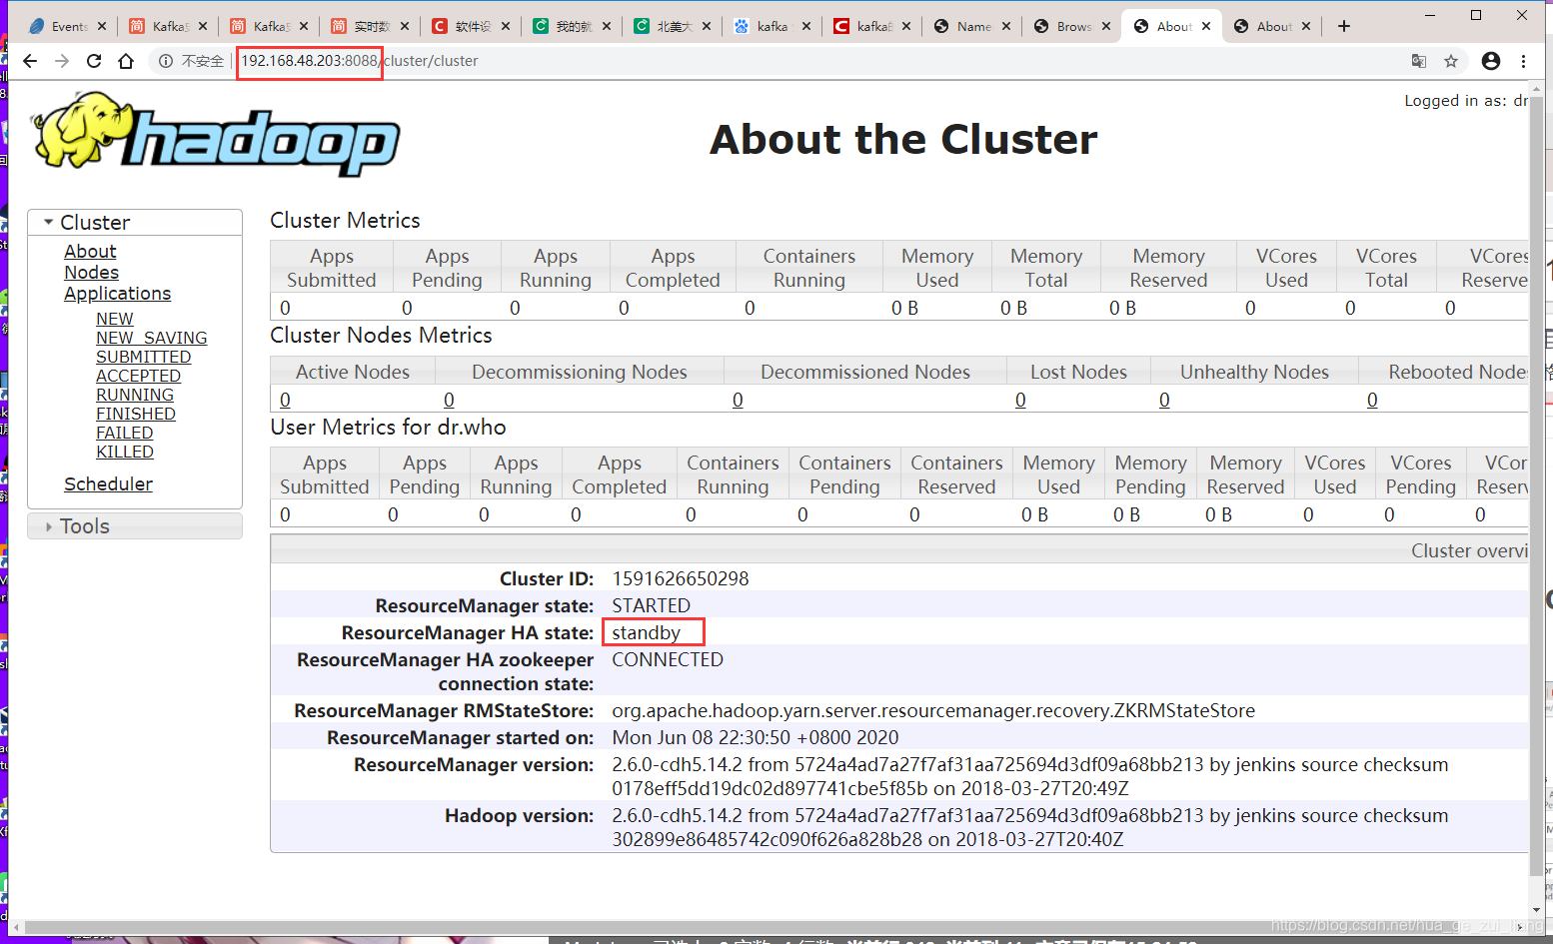Click the Hadoop elephant logo

pyautogui.click(x=215, y=134)
